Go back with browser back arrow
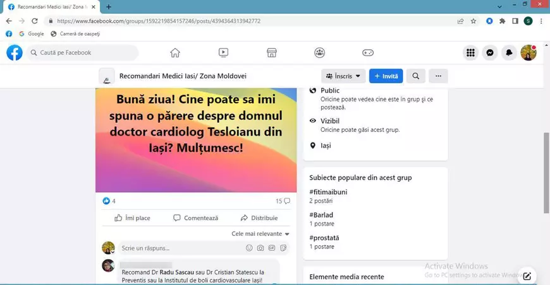The image size is (550, 285). tap(9, 21)
